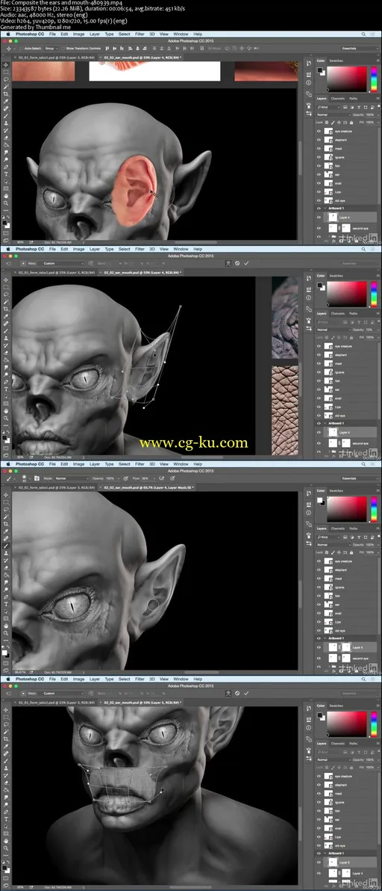Open Warp 'Custom' dropdown in the ear-warp frame
Screen dimensions: 382x891
point(63,263)
